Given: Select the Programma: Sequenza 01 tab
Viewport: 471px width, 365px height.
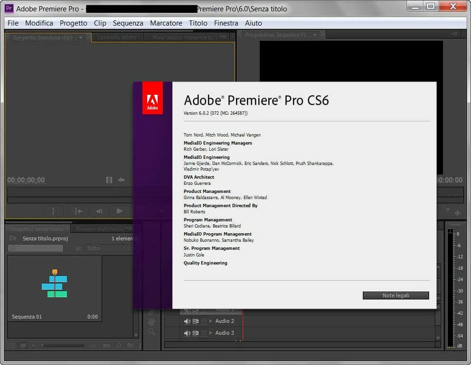Looking at the screenshot, I should click(275, 35).
